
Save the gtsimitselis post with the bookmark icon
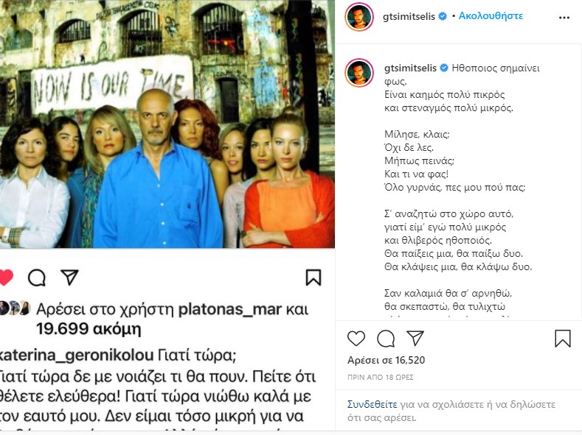(x=563, y=339)
